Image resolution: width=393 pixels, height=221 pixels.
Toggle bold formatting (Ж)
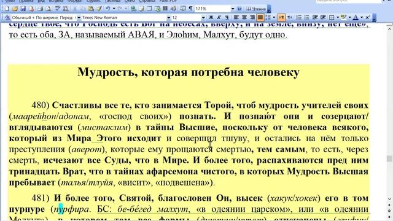pyautogui.click(x=211, y=18)
